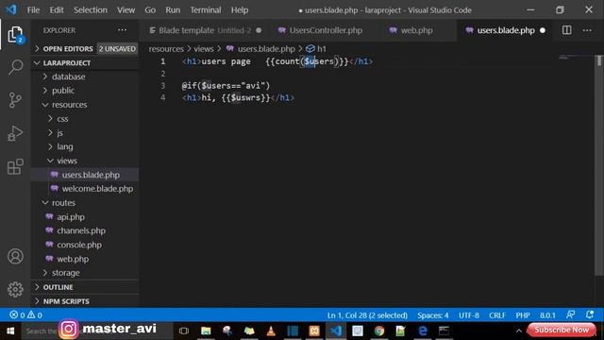Open the Selection menu
This screenshot has width=604, height=340.
tap(91, 10)
